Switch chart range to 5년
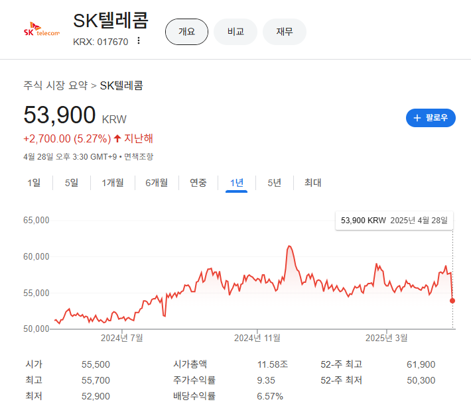 [x=274, y=183]
